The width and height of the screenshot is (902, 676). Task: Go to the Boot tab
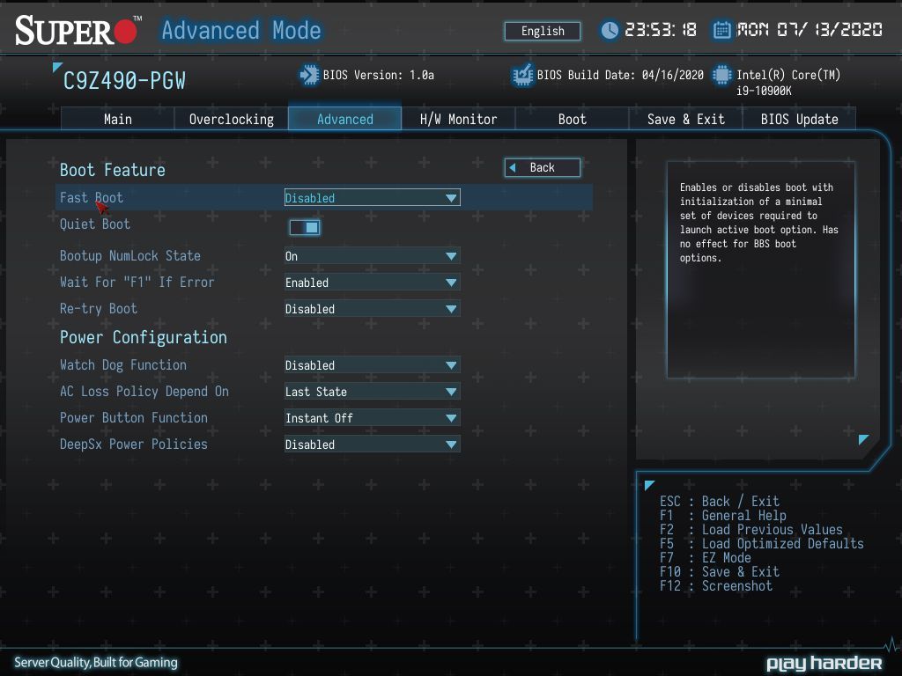572,119
